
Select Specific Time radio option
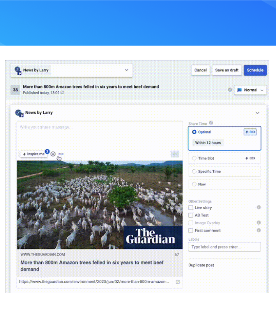click(x=194, y=172)
